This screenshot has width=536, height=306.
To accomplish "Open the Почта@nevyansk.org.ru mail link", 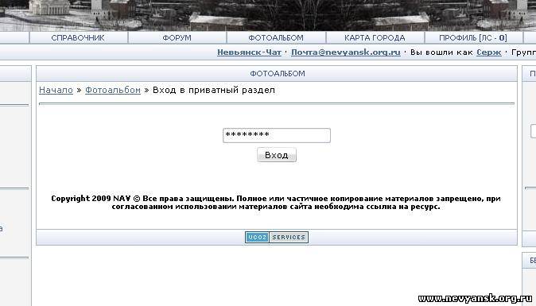I will [346, 52].
